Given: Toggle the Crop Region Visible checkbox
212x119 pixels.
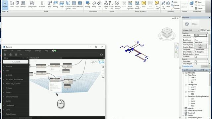Looking at the screenshot, I should tap(196, 64).
